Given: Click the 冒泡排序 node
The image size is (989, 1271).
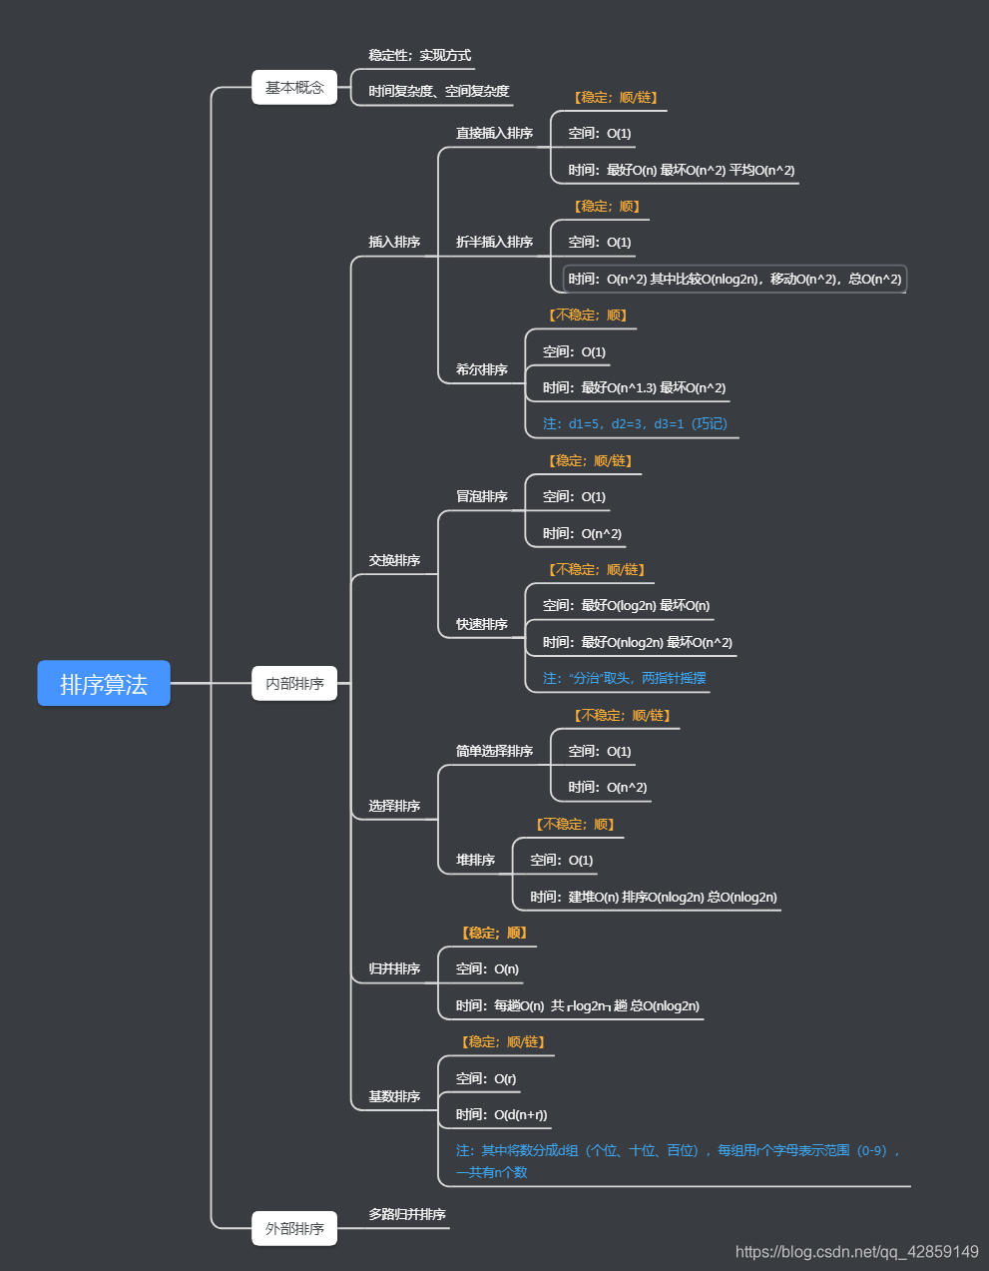Looking at the screenshot, I should pos(482,497).
